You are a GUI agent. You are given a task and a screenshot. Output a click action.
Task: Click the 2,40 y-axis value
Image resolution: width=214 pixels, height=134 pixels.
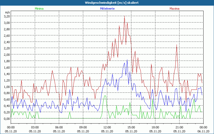tap(7, 42)
